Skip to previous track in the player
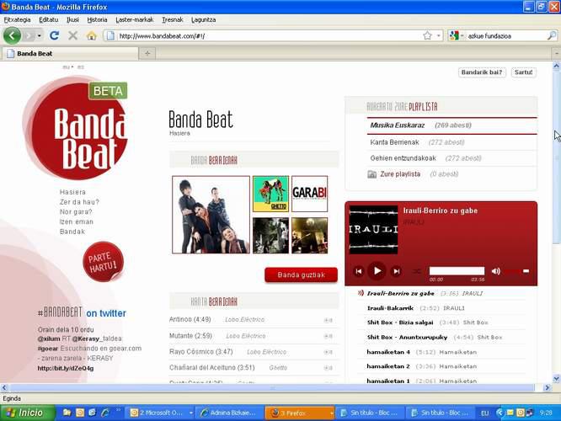This screenshot has height=421, width=561. 359,271
